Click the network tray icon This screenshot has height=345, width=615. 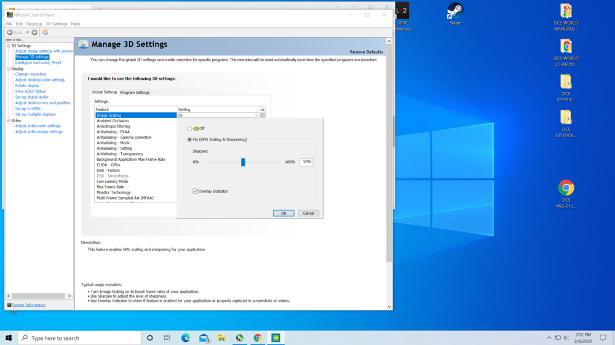coord(558,338)
